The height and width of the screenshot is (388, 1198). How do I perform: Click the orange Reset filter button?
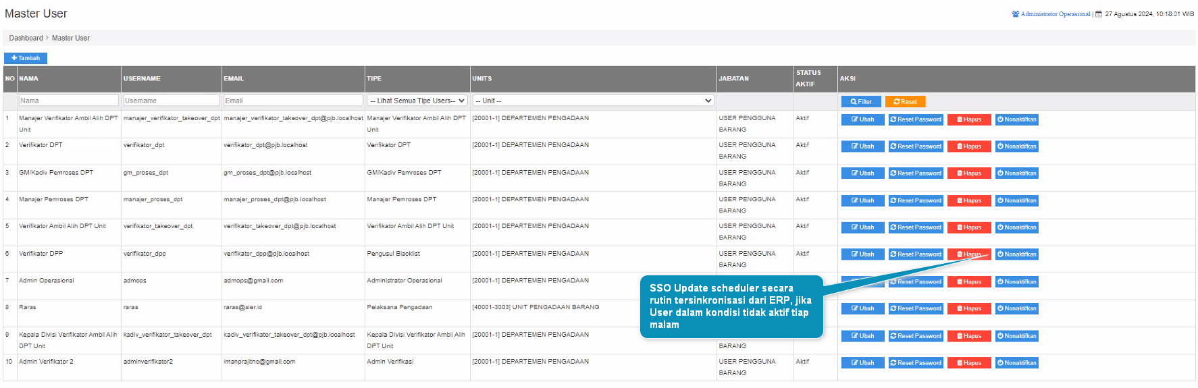(905, 102)
